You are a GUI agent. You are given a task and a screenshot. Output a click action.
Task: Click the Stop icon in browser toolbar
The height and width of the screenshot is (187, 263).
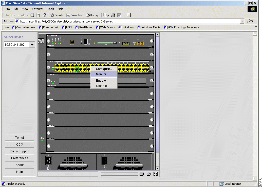pos(32,15)
